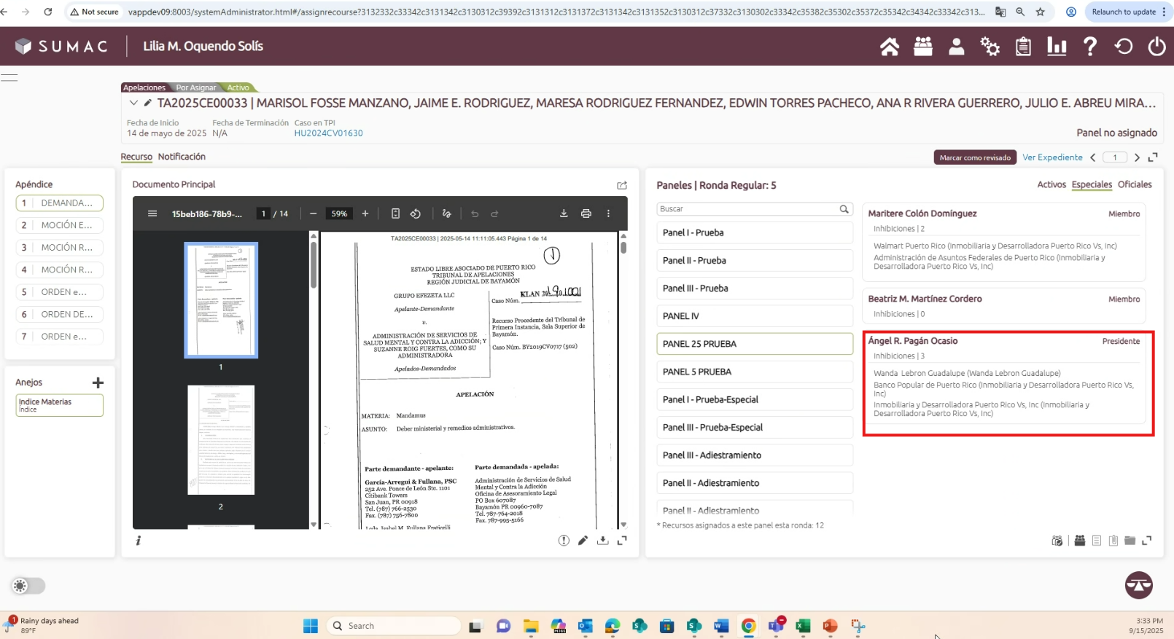Switch to the Notificación tab
The height and width of the screenshot is (639, 1174).
(x=182, y=157)
